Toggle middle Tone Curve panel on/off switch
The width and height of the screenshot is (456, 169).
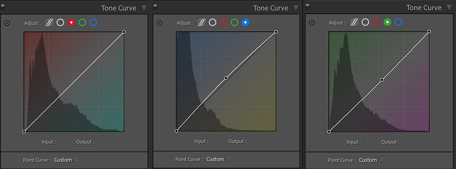pyautogui.click(x=155, y=7)
